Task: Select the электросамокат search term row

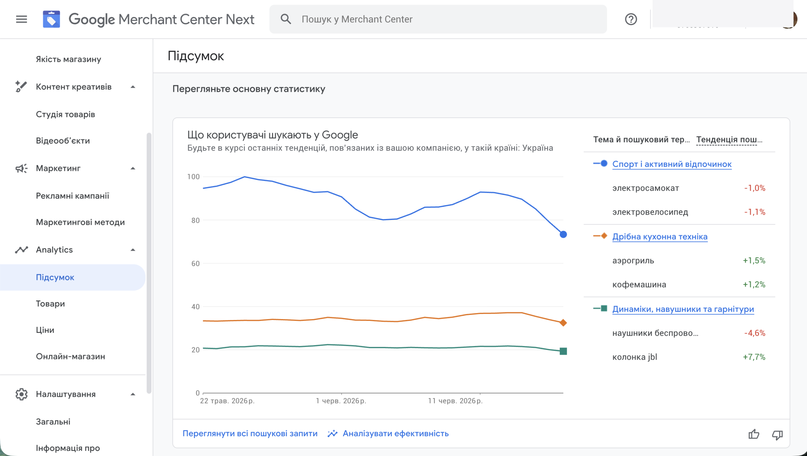Action: tap(679, 188)
